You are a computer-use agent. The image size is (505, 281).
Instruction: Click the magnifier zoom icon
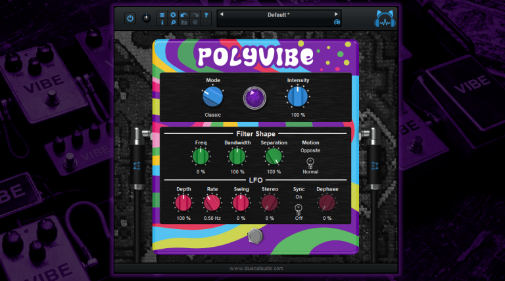[x=173, y=22]
